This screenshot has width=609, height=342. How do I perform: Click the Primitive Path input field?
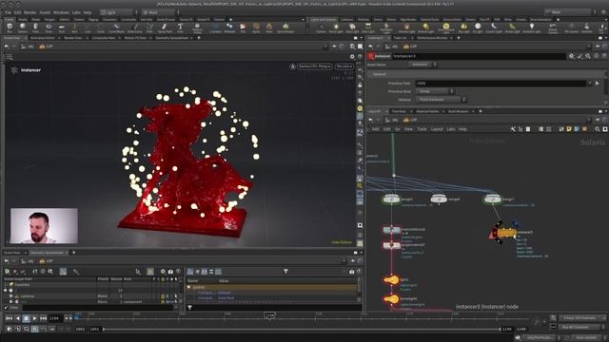[x=501, y=83]
